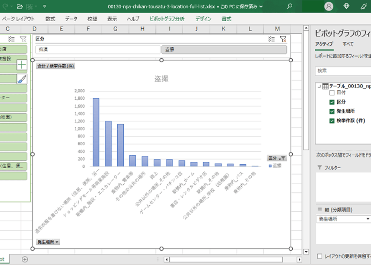
Task: Click the top-center chart resize handle
Action: point(161,60)
